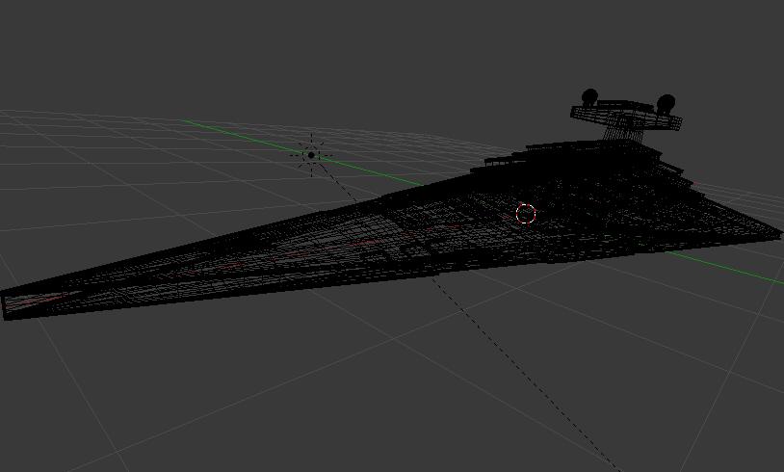
Task: Click the right sensor globe on bridge
Action: pyautogui.click(x=666, y=103)
